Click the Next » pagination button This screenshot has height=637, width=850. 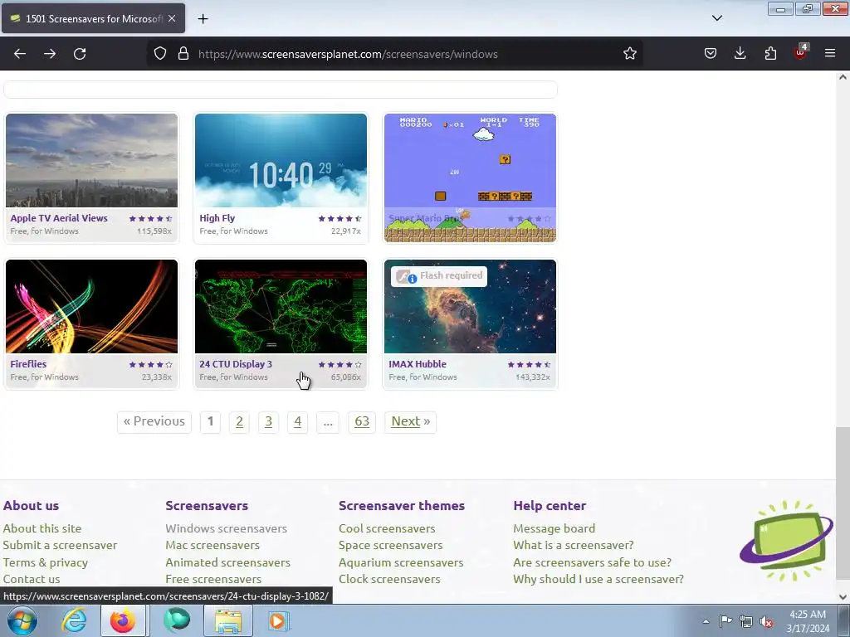tap(410, 422)
